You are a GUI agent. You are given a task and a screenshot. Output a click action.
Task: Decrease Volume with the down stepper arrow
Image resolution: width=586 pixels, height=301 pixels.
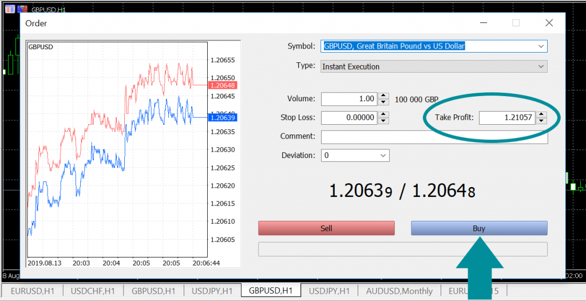click(x=383, y=102)
